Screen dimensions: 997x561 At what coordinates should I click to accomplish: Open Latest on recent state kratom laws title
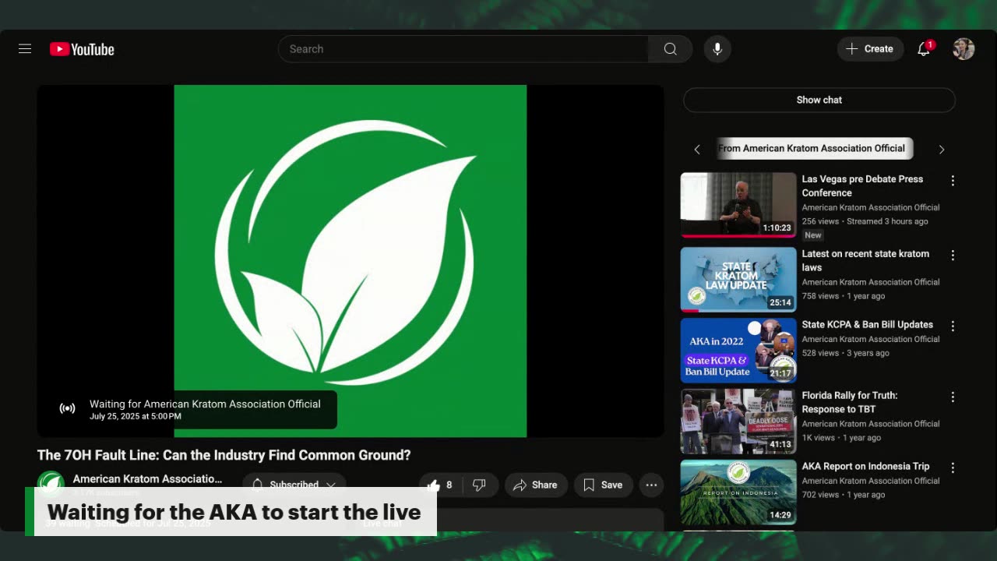tap(865, 261)
